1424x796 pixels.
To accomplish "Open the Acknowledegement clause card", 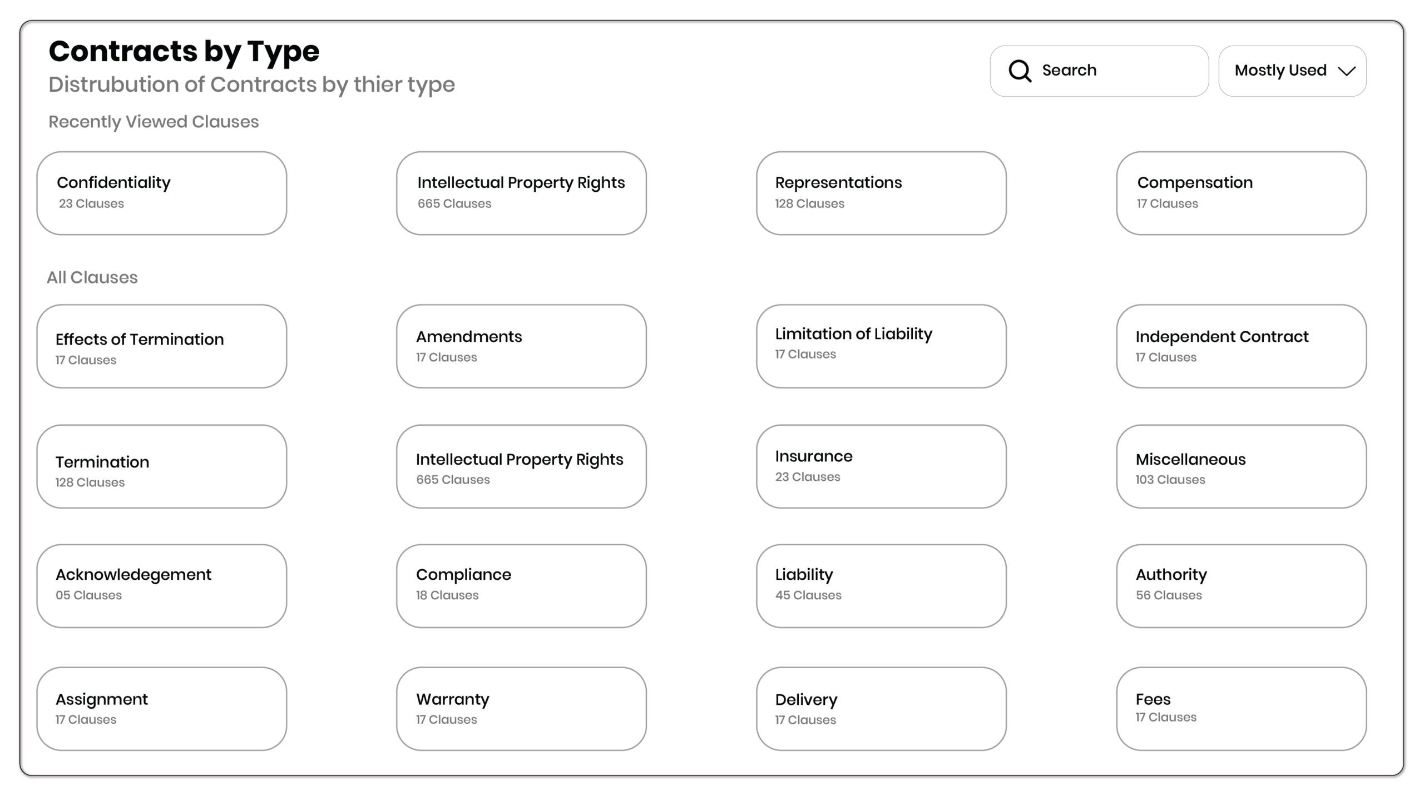I will click(162, 586).
